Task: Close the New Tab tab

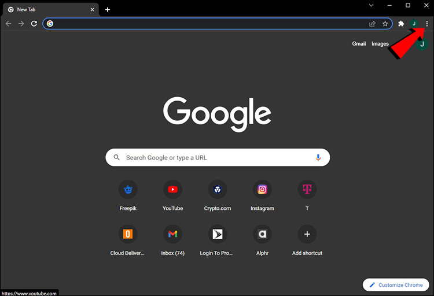Action: 93,10
